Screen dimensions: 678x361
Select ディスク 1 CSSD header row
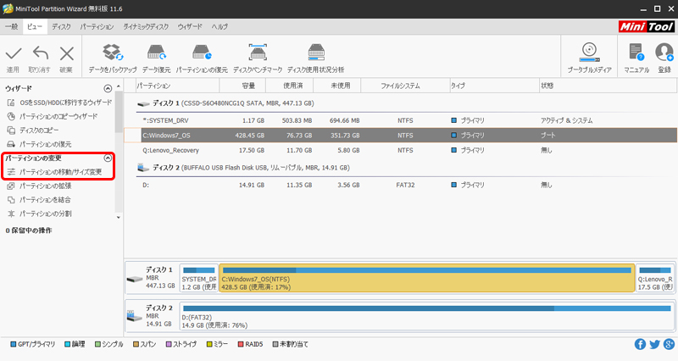(400, 103)
